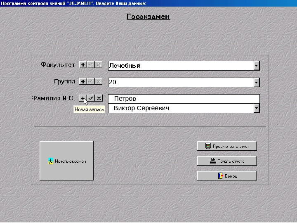Click the surname field Петров

tap(184, 99)
